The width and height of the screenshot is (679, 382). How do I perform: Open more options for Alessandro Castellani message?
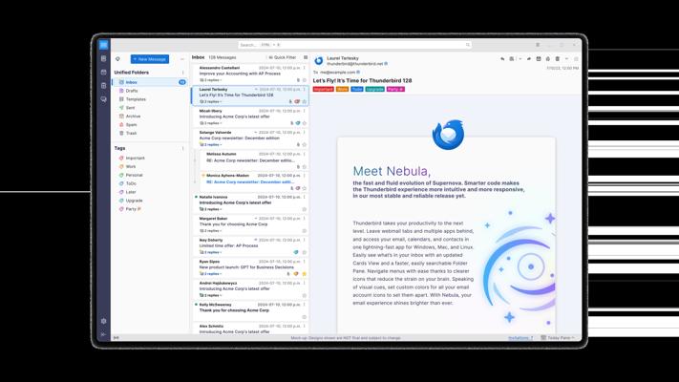click(x=305, y=68)
